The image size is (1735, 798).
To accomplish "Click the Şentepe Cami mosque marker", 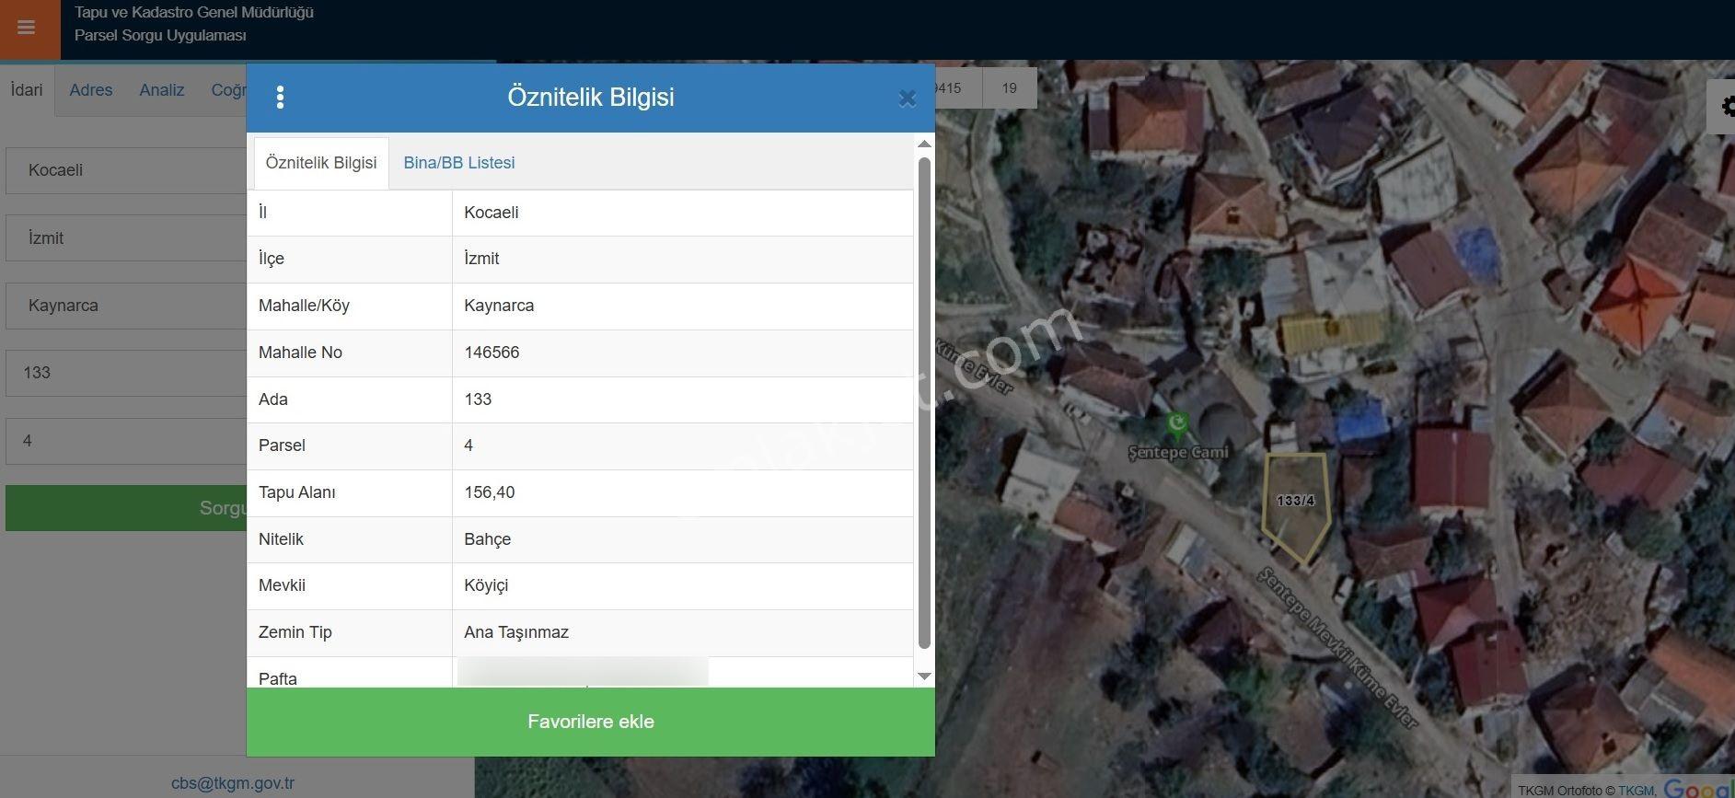I will tap(1176, 424).
